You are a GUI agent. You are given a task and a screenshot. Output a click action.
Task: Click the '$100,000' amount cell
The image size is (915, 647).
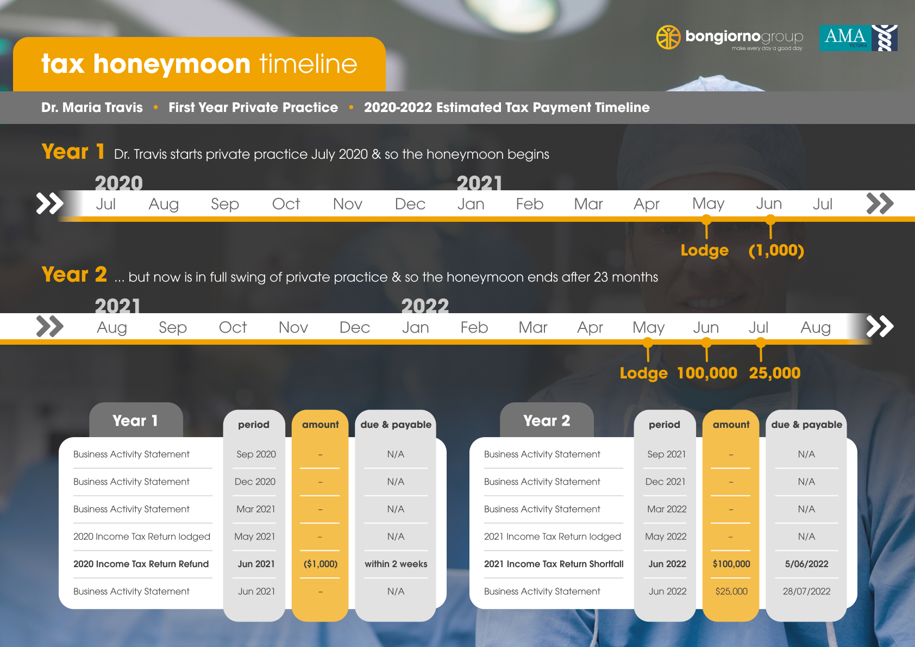pos(731,564)
